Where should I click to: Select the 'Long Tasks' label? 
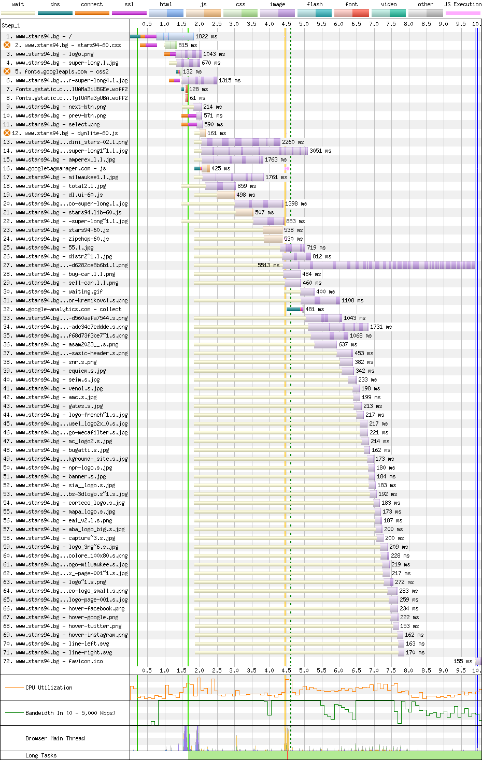pyautogui.click(x=41, y=755)
